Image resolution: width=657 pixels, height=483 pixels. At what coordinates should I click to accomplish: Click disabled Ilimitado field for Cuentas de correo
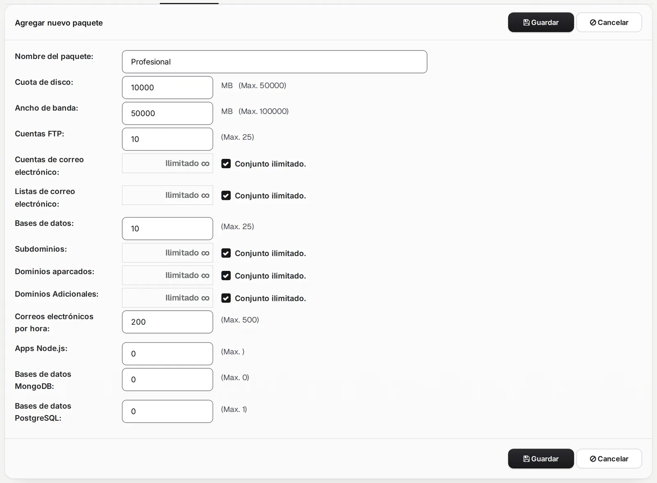click(167, 163)
